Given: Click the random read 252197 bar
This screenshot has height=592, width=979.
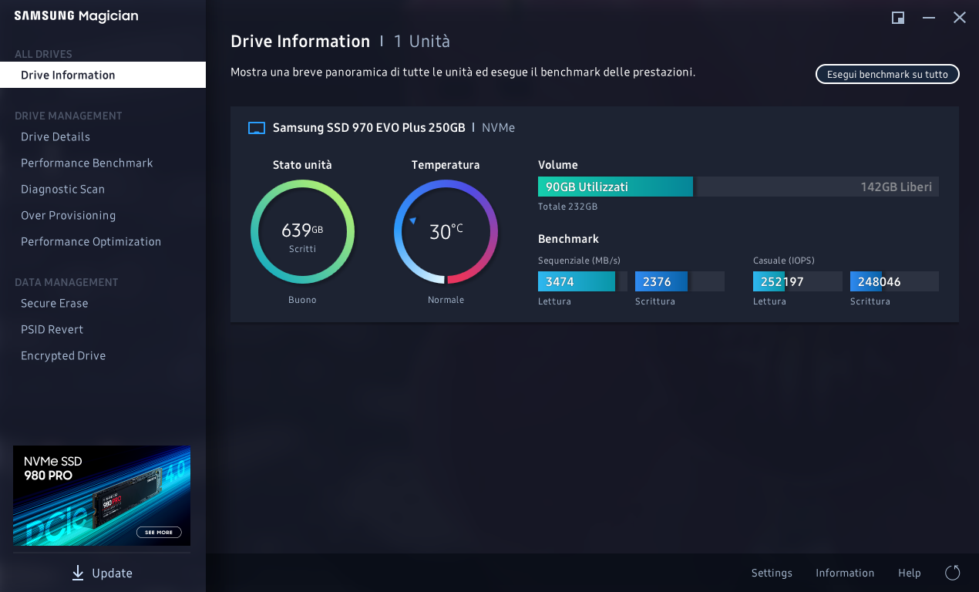Looking at the screenshot, I should 797,281.
